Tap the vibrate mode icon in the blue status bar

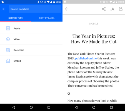tap(41, 2)
